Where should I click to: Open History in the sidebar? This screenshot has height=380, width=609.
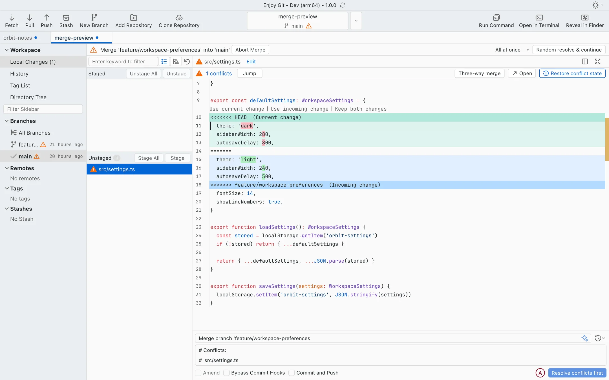pos(43,73)
